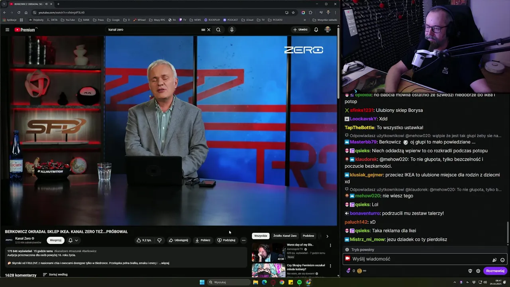Click the Rozmawiaj chat send button
The width and height of the screenshot is (510, 287).
pyautogui.click(x=495, y=271)
